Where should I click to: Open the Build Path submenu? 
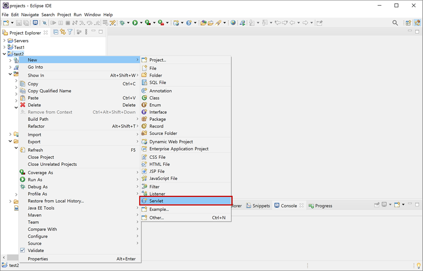[79, 119]
